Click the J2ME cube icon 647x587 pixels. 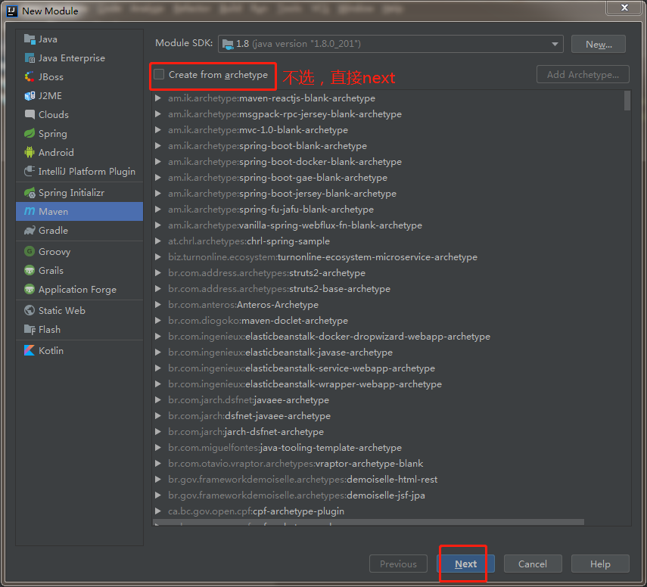(30, 96)
